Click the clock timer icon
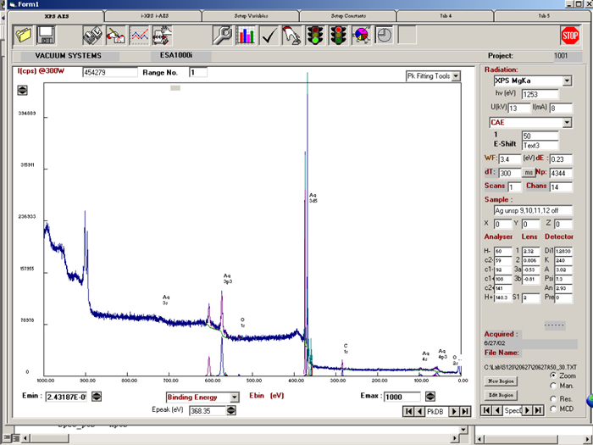593x445 pixels. click(x=384, y=35)
